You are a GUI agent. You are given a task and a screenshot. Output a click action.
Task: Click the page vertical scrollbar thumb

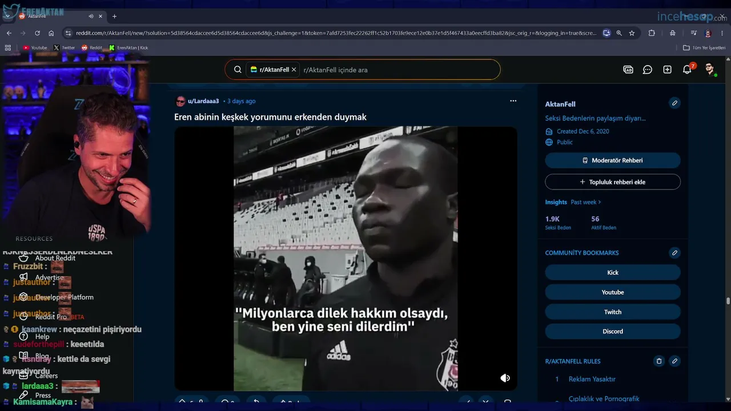click(x=728, y=301)
